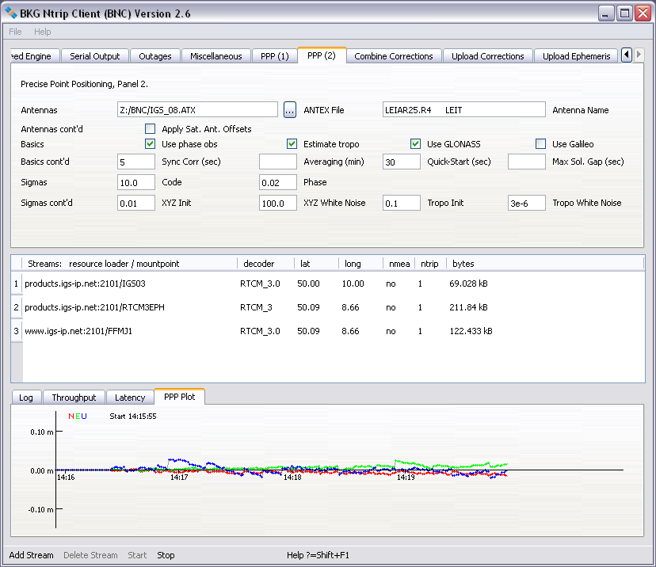The image size is (656, 567).
Task: Click the XYZ Init field
Action: coord(136,203)
